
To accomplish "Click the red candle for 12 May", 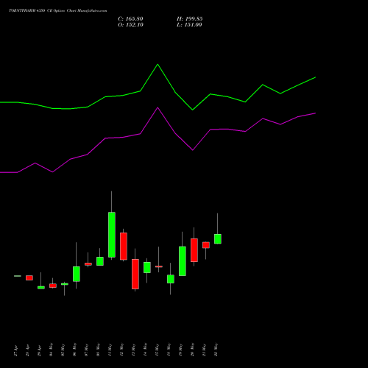I will point(124,246).
